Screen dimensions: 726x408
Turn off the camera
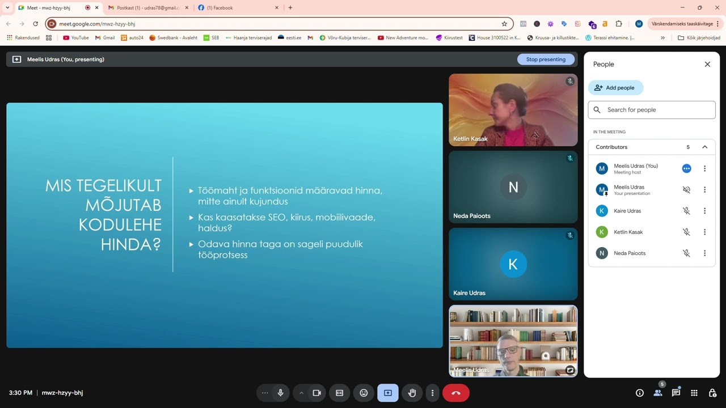316,393
